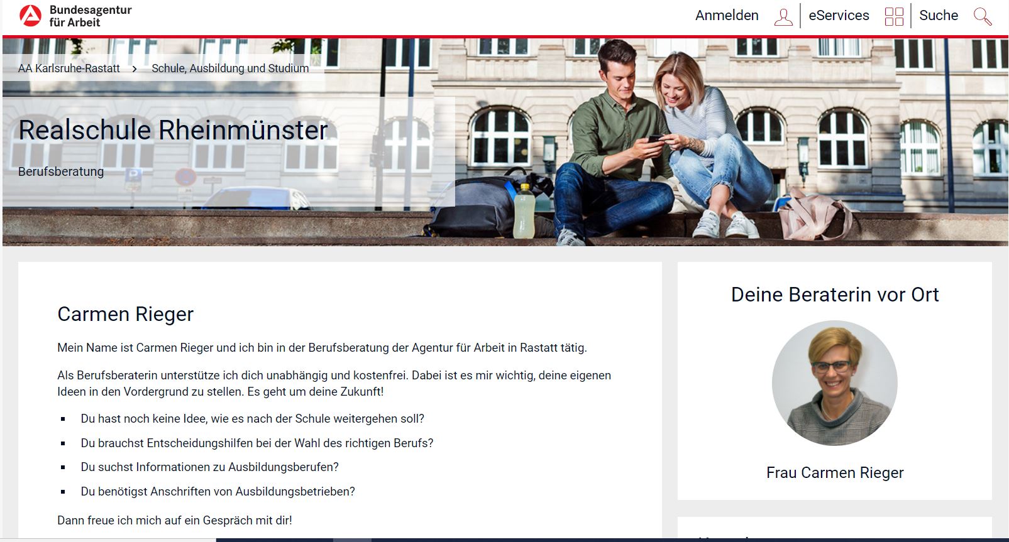Image resolution: width=1009 pixels, height=542 pixels.
Task: Click the magnifying glass search icon
Action: point(982,16)
